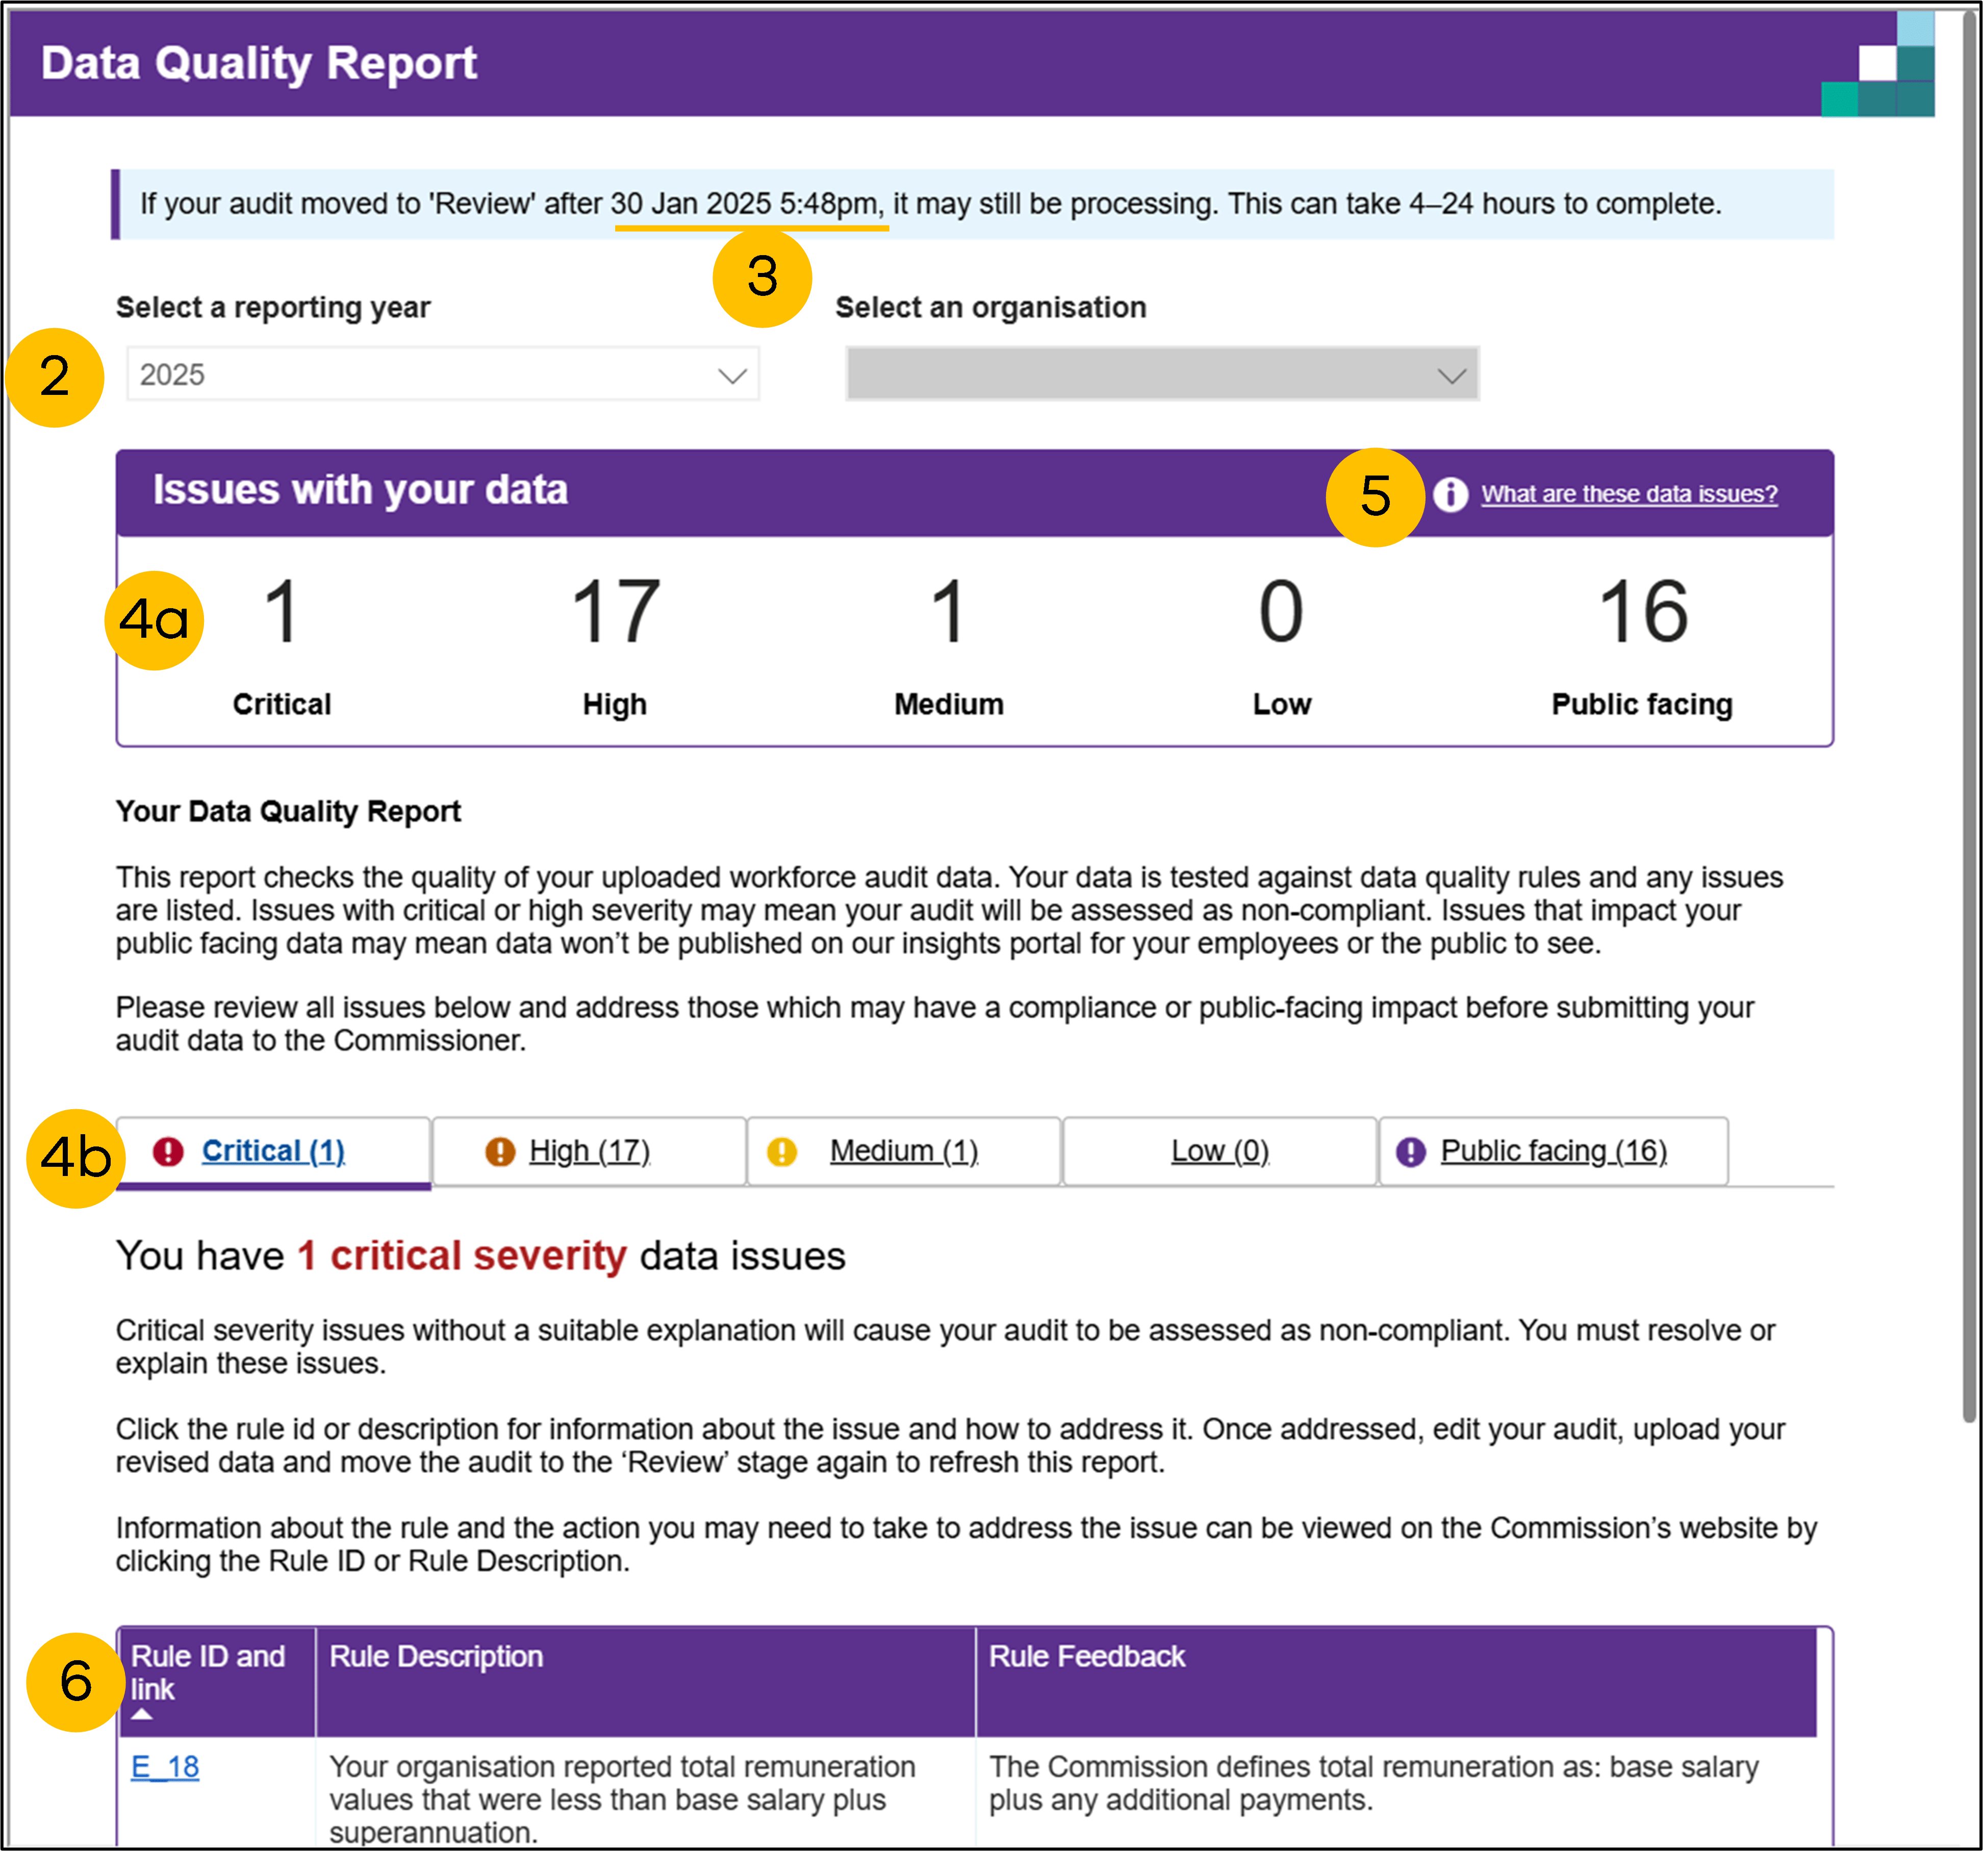Click the red alert icon on Critical tab
The width and height of the screenshot is (1983, 1851).
(x=169, y=1152)
